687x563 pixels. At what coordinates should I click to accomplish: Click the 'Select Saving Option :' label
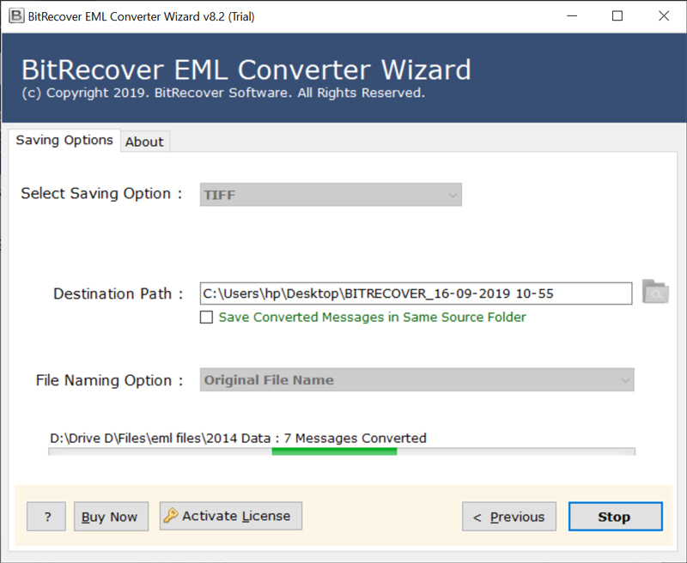click(x=101, y=193)
